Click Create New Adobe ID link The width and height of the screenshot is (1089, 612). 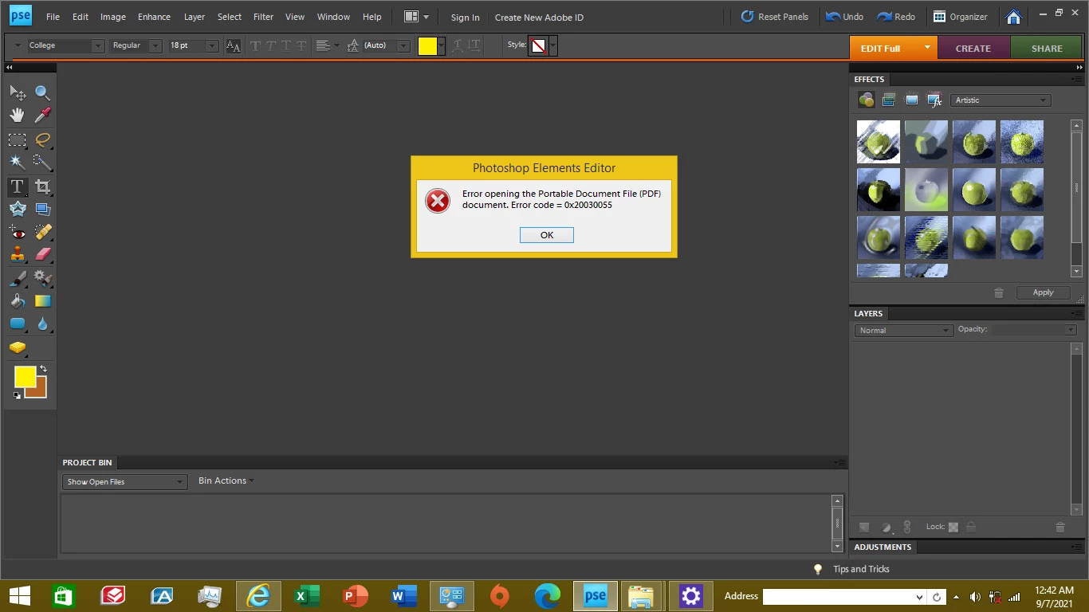tap(539, 18)
